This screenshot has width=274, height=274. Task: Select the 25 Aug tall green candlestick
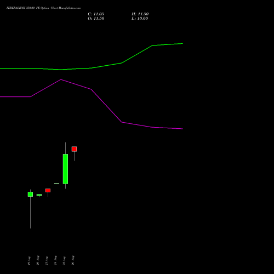tap(65, 169)
